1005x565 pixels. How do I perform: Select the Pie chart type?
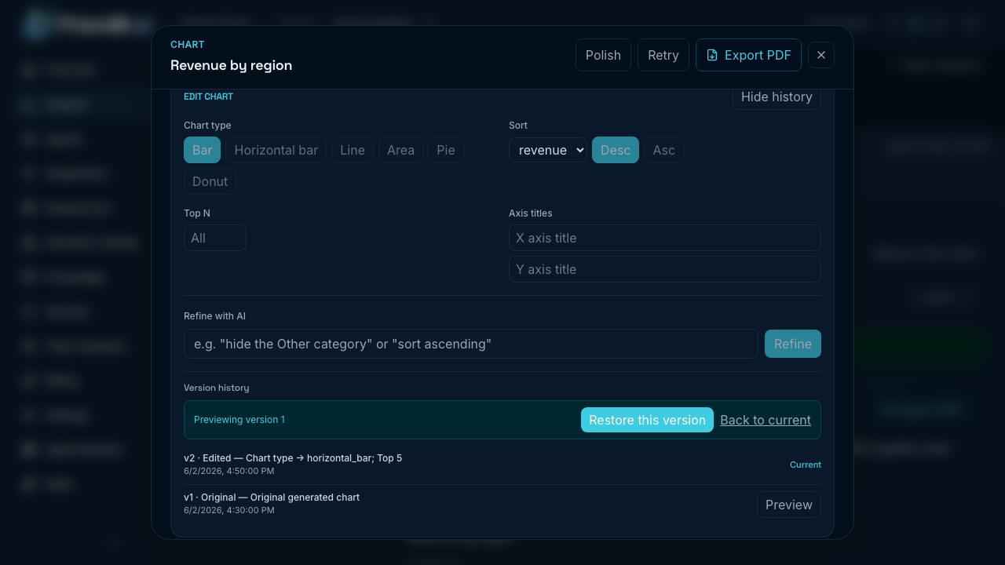446,150
